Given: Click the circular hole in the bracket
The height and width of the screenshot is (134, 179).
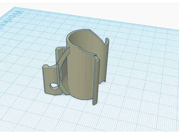Looking at the screenshot, I should 53,85.
